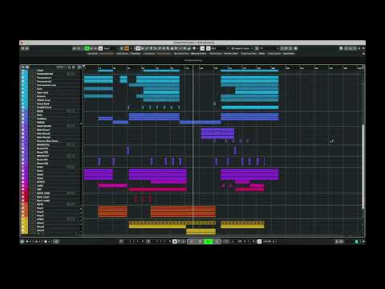Open the color tool picker in toolbar
Screen dimensions: 385x289
[x=195, y=48]
